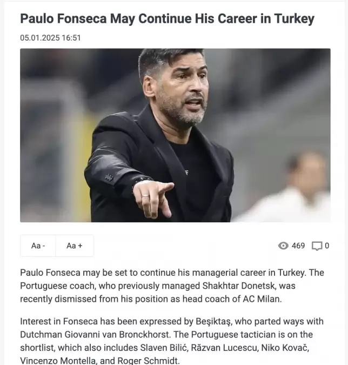Click the Paulo Fonseca article headline
Image resolution: width=348 pixels, height=365 pixels.
click(167, 18)
